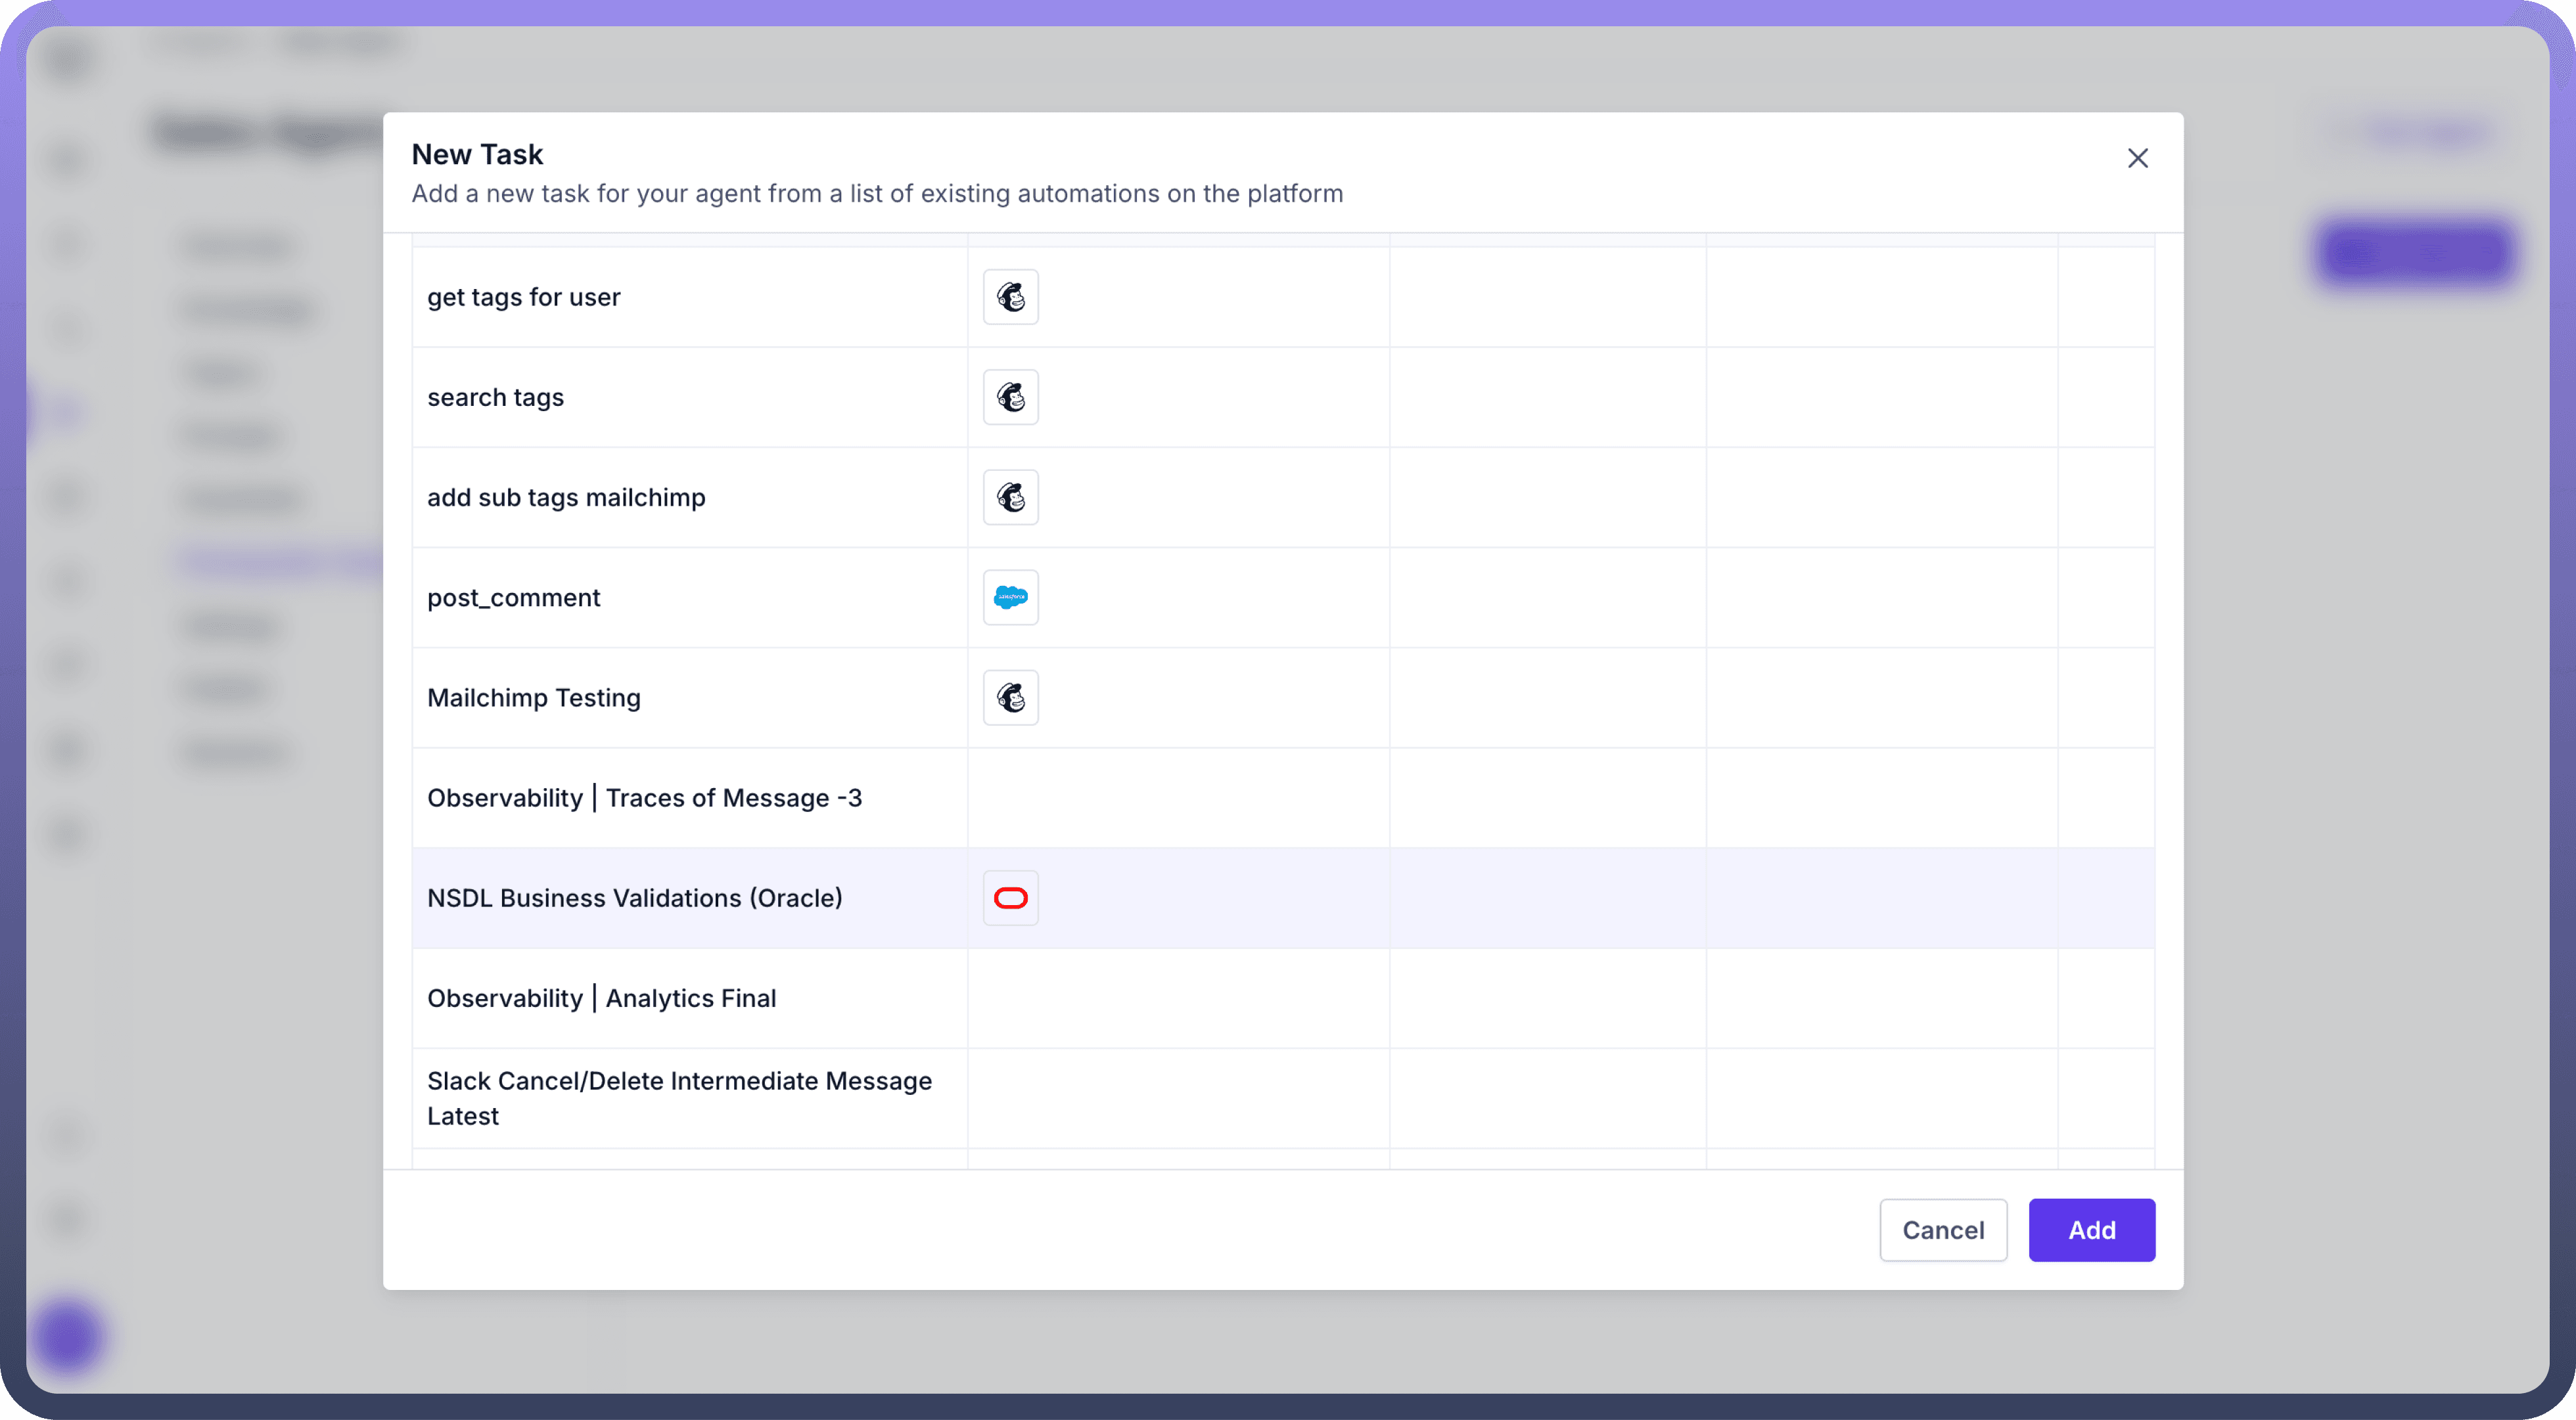Choose add sub tags mailchimp task

click(x=566, y=497)
